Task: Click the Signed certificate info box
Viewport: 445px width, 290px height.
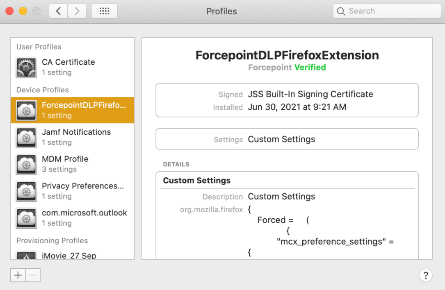Action: click(287, 100)
